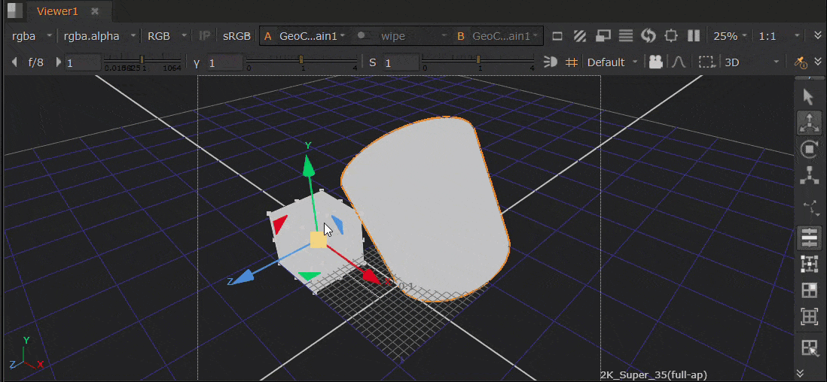Activate the Translate (move) tool
Image resolution: width=827 pixels, height=382 pixels.
pyautogui.click(x=809, y=123)
